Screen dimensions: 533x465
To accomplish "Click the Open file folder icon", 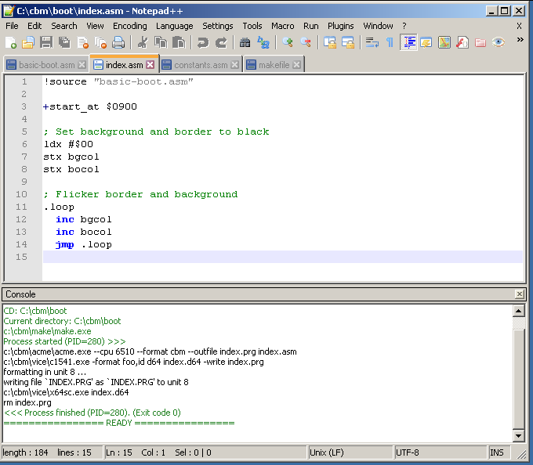I will [x=28, y=43].
